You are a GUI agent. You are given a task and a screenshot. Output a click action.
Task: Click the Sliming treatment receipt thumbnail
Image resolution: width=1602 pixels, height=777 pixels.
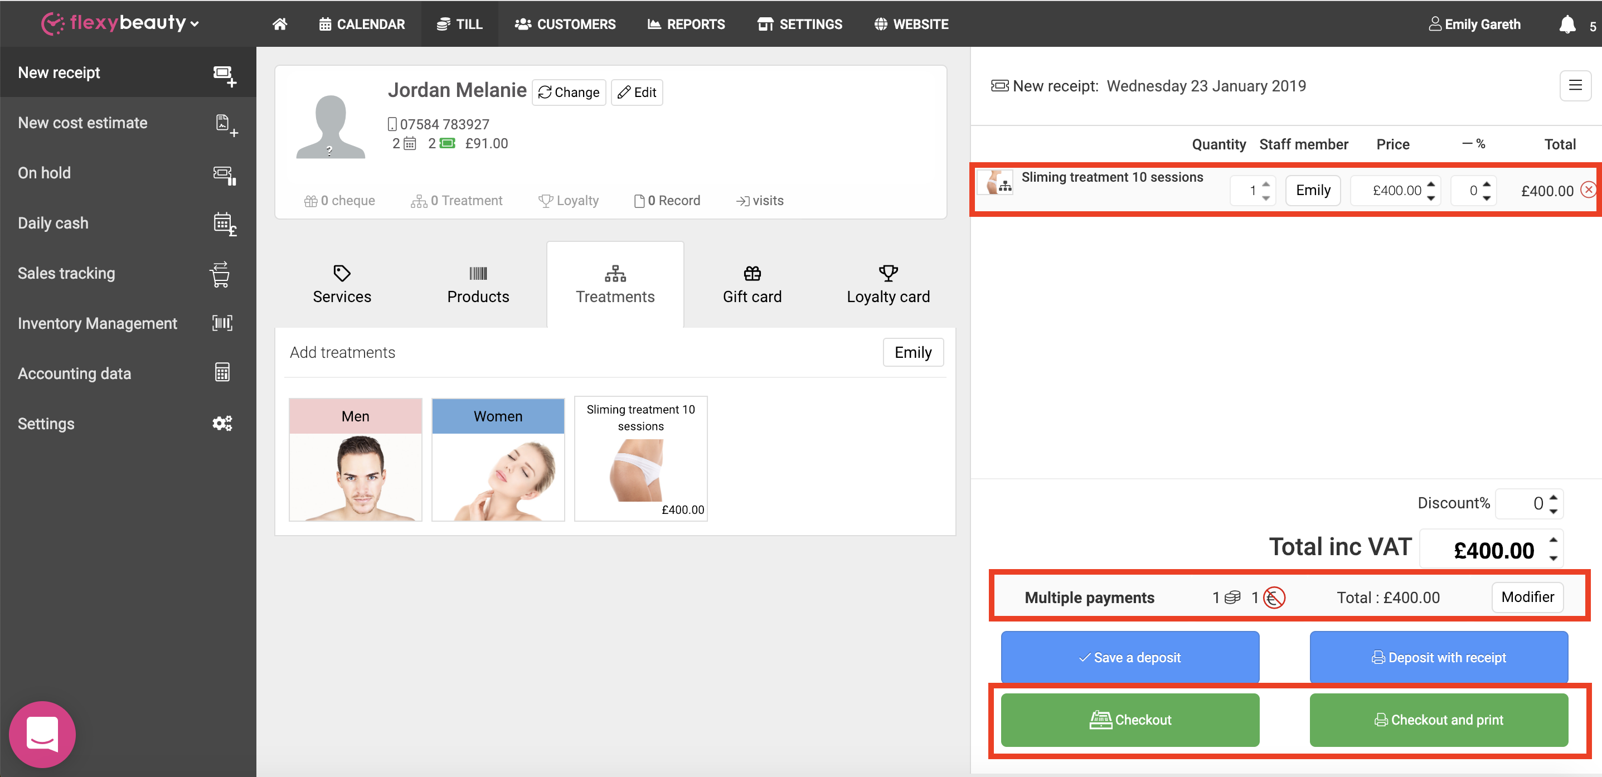(x=996, y=182)
